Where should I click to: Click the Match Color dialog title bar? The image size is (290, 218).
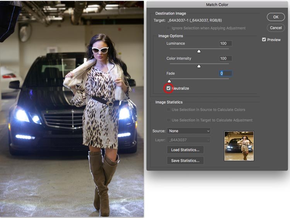217,5
